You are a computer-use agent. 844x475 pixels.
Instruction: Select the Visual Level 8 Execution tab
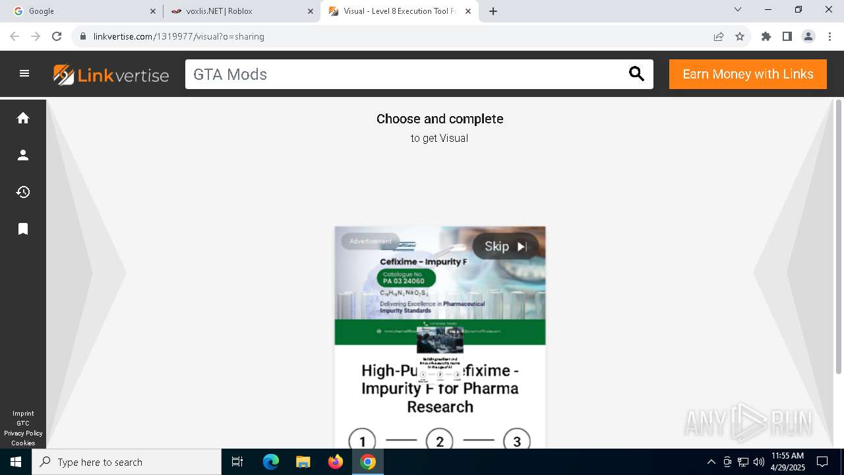click(x=400, y=11)
